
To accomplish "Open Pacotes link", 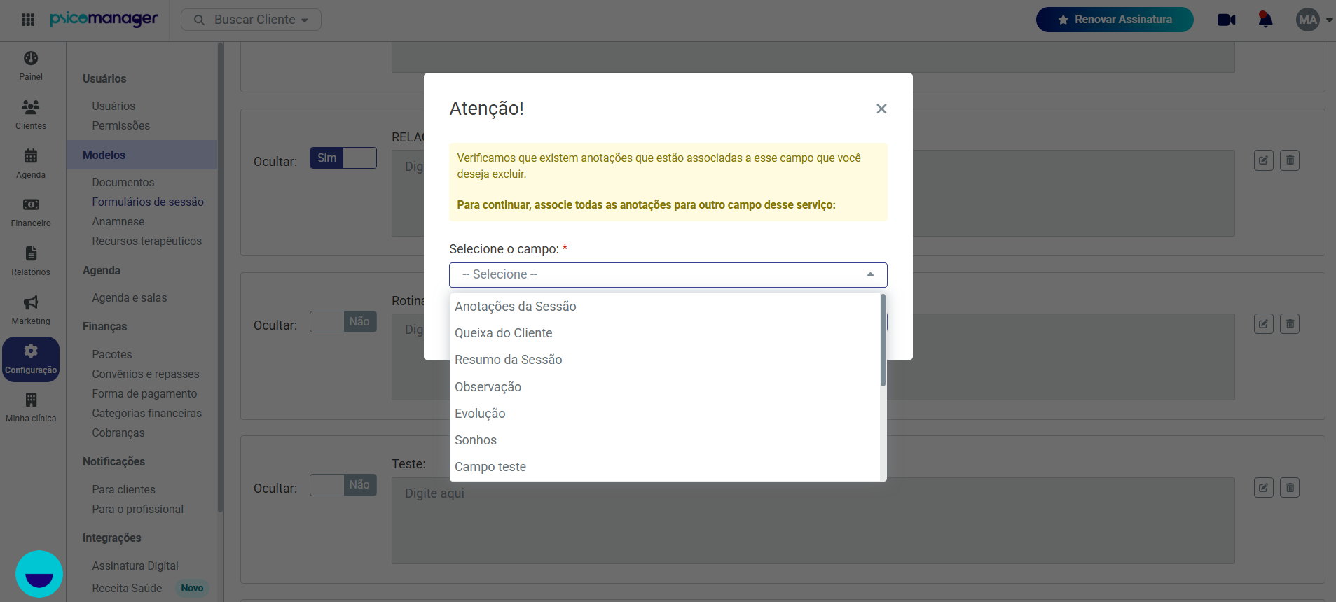I will point(111,354).
